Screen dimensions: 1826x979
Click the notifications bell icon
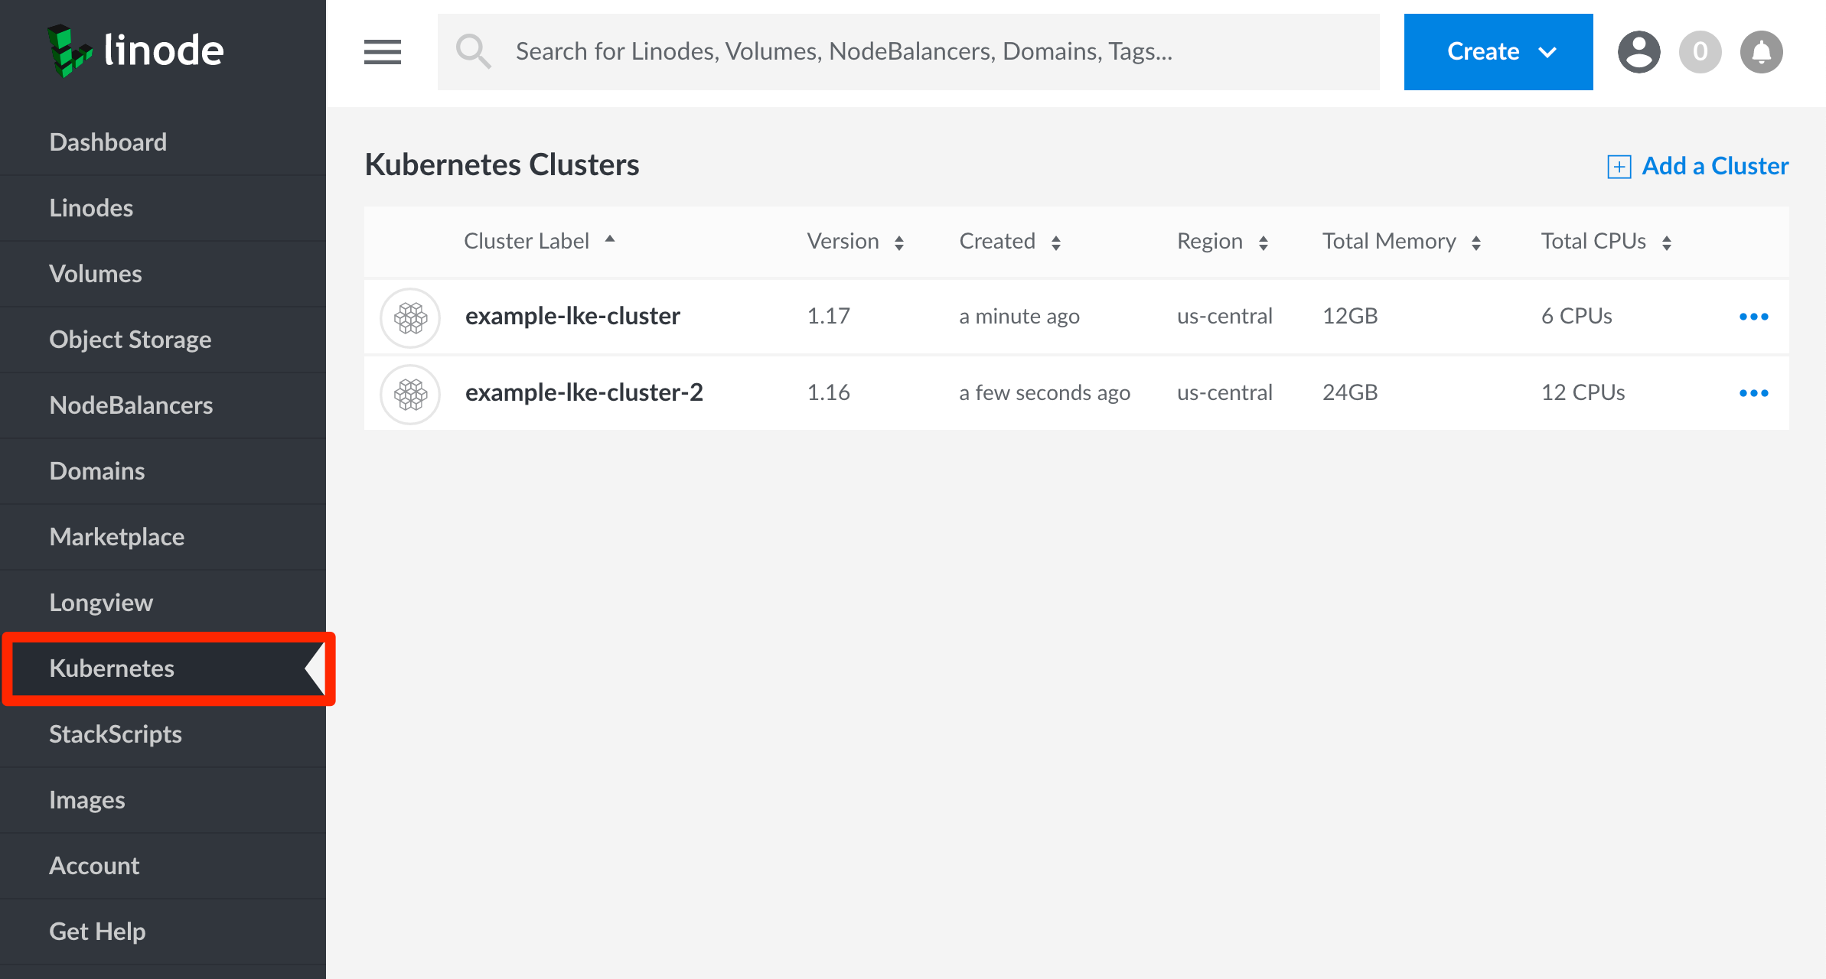click(x=1761, y=52)
